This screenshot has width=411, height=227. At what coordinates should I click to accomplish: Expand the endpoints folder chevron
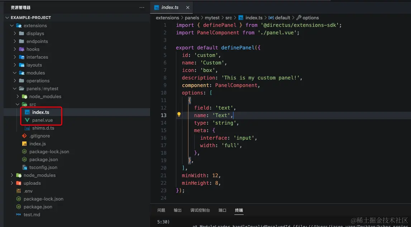[15, 41]
